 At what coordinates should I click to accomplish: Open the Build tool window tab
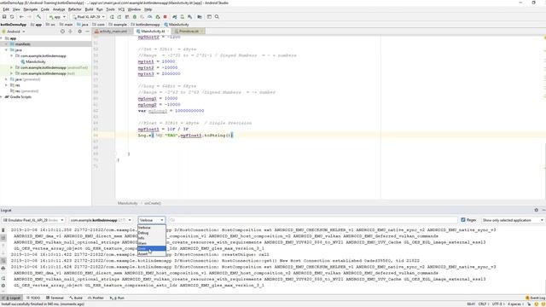pos(76,298)
